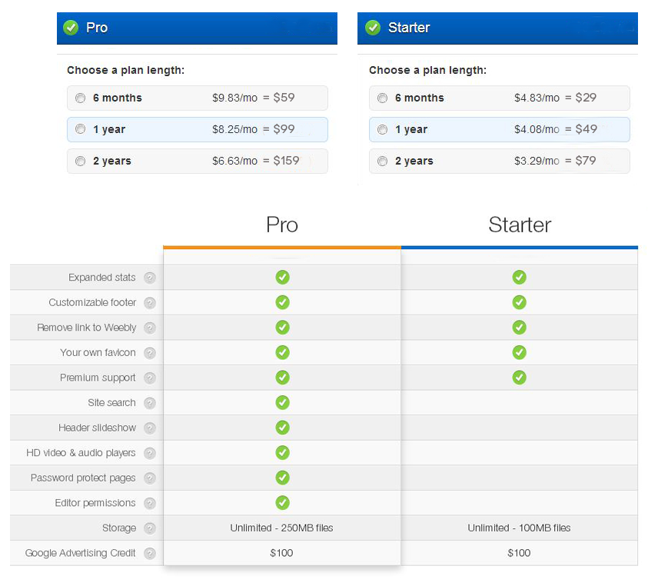The width and height of the screenshot is (648, 586).
Task: Click Pro checkmark for Remove link to Weebly
Action: click(283, 327)
